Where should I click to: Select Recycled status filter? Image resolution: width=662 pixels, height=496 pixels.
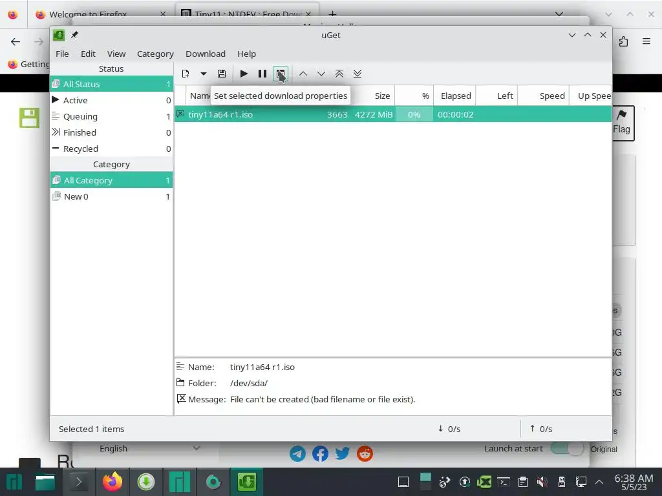tap(111, 149)
